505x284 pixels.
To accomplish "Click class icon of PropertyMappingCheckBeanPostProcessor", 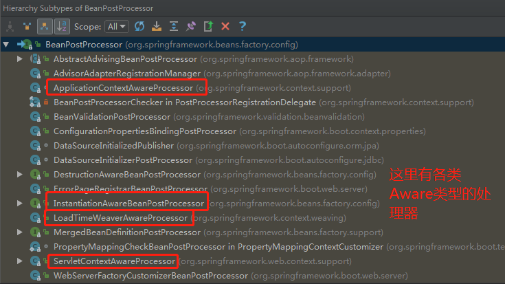I will click(x=35, y=247).
